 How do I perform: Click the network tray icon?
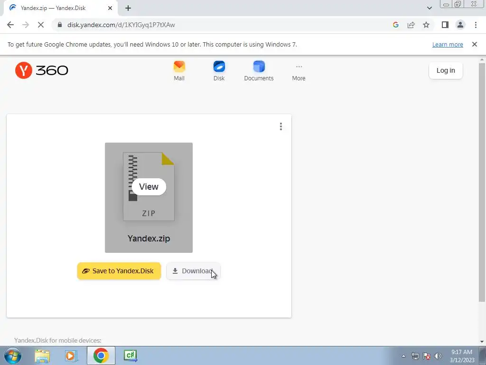[x=415, y=356]
